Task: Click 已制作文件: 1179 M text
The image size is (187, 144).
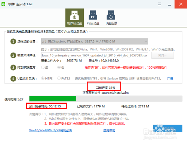Action: tap(91, 106)
